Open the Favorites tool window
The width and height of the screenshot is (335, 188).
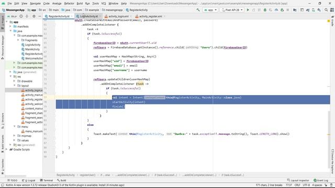point(3,167)
